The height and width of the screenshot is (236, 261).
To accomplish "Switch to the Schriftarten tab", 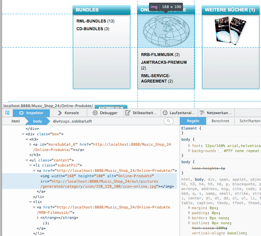I will (249, 121).
